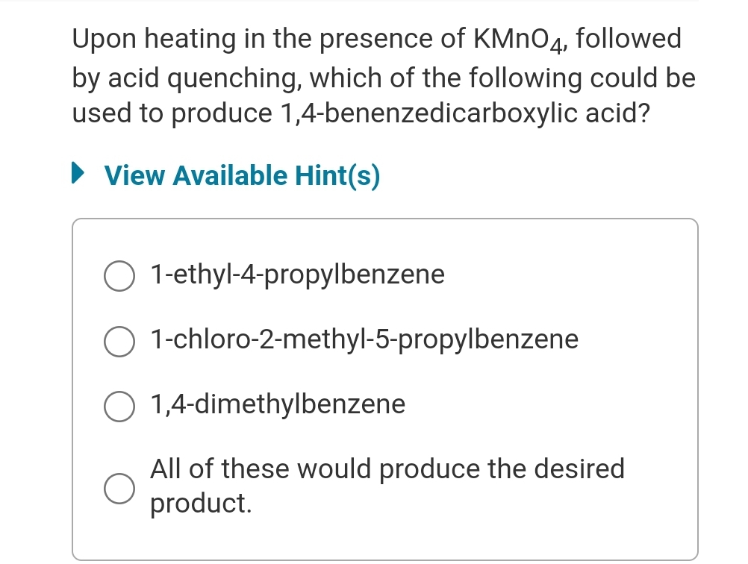This screenshot has height=564, width=748.
Task: Click the 1,4-dimethylbenzene answer label
Action: pyautogui.click(x=277, y=405)
